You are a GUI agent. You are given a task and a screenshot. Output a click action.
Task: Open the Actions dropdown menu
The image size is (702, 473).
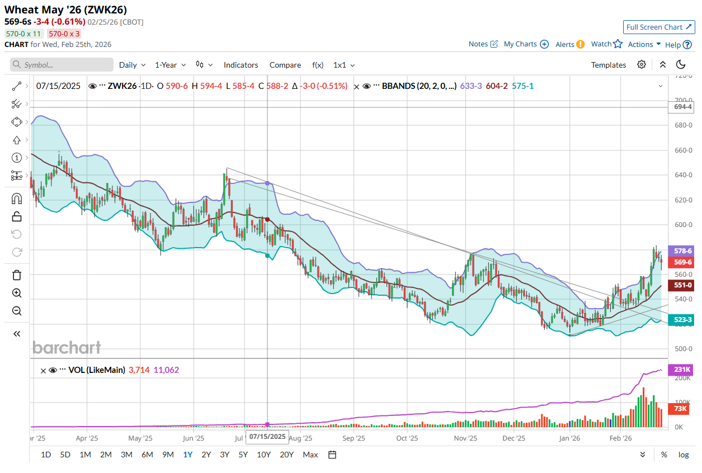click(644, 44)
